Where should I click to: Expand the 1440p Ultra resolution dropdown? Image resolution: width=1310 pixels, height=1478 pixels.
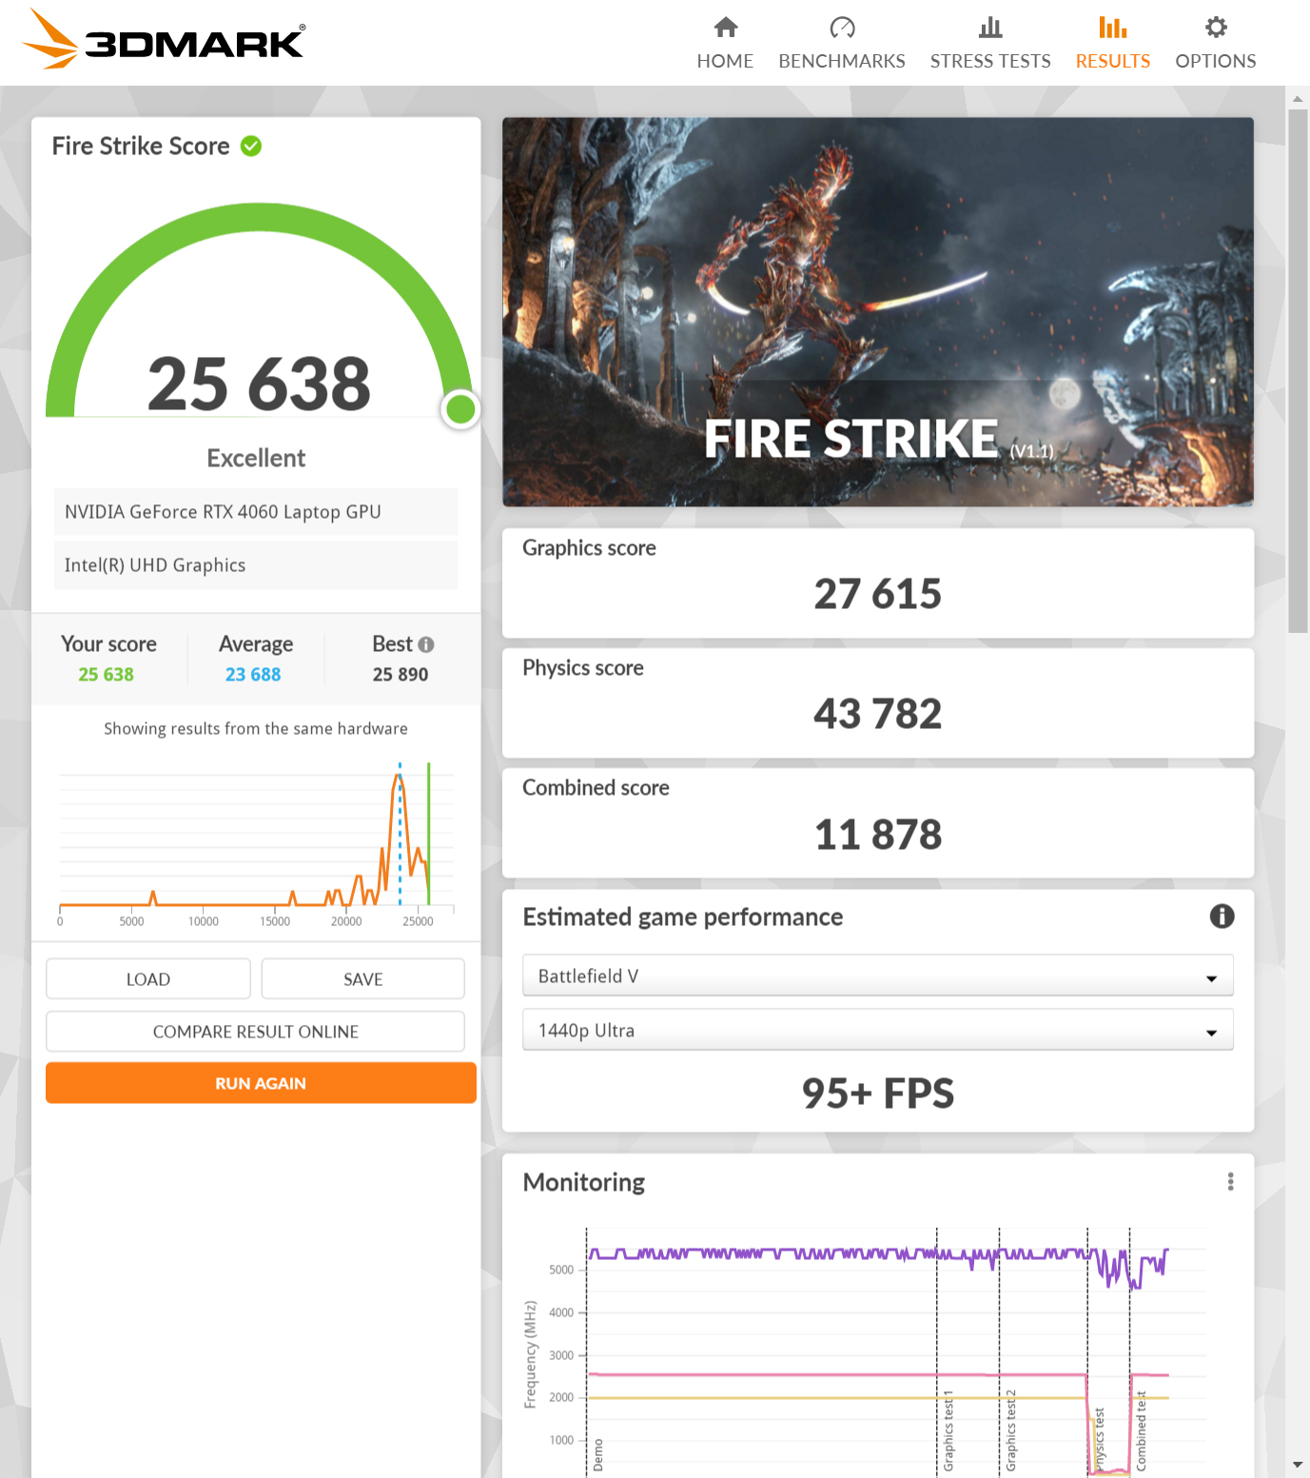click(x=877, y=1031)
